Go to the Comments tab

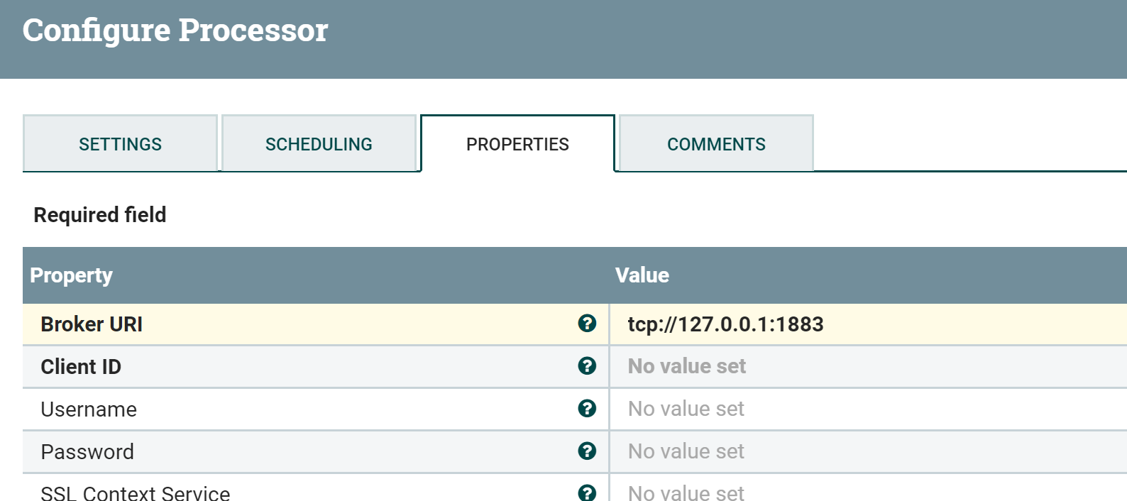point(716,144)
